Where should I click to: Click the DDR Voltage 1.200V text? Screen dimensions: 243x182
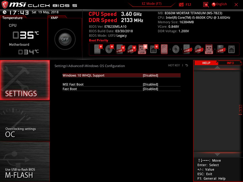[x=173, y=31]
